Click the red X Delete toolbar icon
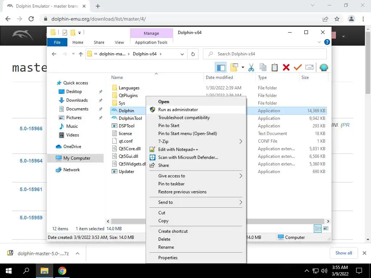Viewport: 371px width, 278px height. click(x=286, y=68)
